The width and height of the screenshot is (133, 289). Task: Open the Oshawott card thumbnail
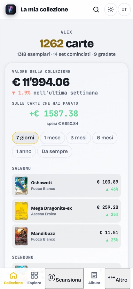21,186
